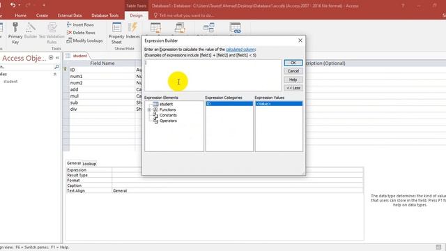This screenshot has width=446, height=251.
Task: Open the Home ribbon tab
Action: tap(20, 15)
